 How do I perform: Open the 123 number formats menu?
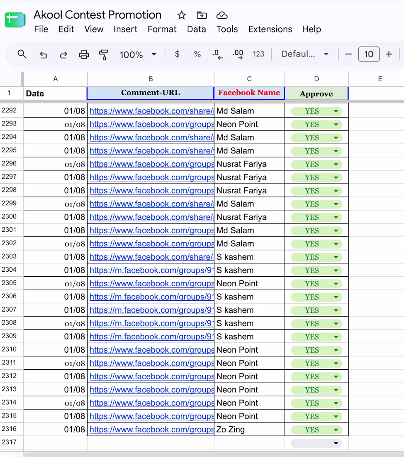click(258, 54)
